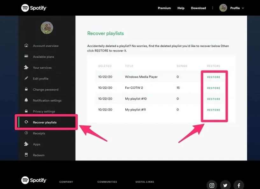
Task: Open Your services via puzzle icon
Action: (x=27, y=67)
